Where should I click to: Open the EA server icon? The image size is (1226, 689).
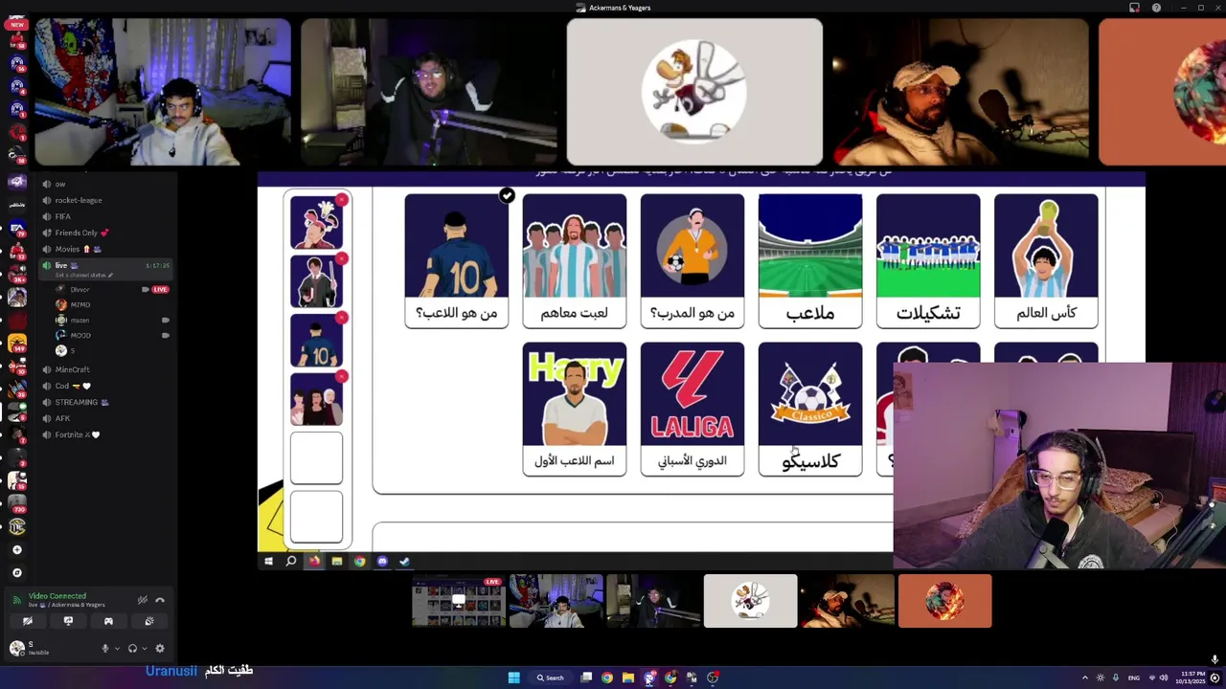(x=16, y=229)
